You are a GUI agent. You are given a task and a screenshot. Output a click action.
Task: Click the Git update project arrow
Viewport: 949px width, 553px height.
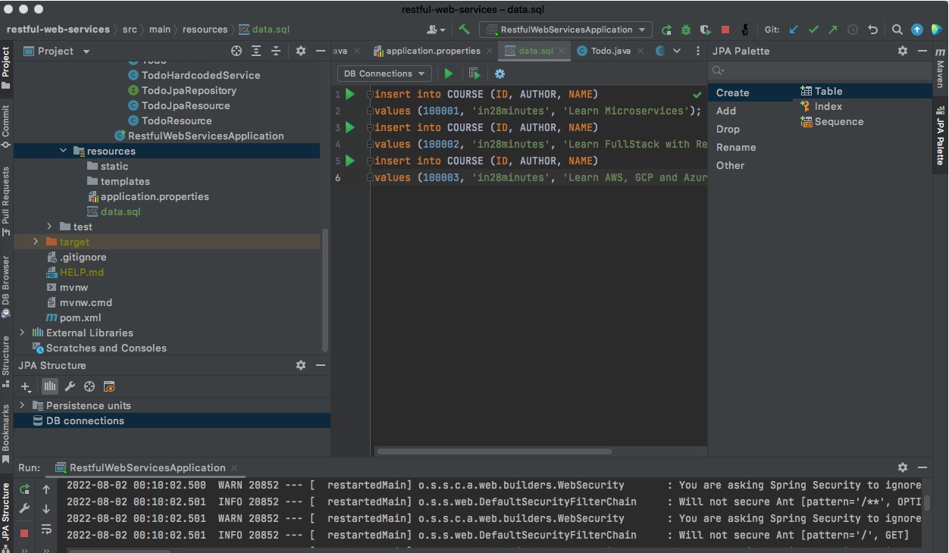tap(794, 30)
